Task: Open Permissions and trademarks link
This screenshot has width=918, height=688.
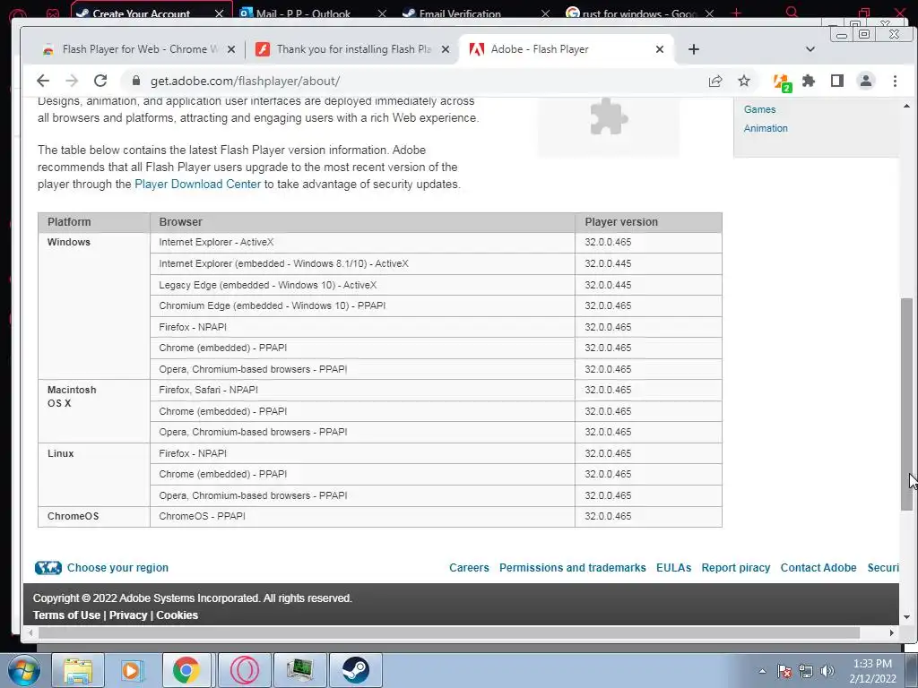Action: [x=573, y=567]
